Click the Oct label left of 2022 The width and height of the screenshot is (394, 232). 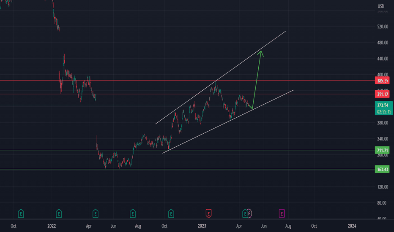(x=14, y=226)
